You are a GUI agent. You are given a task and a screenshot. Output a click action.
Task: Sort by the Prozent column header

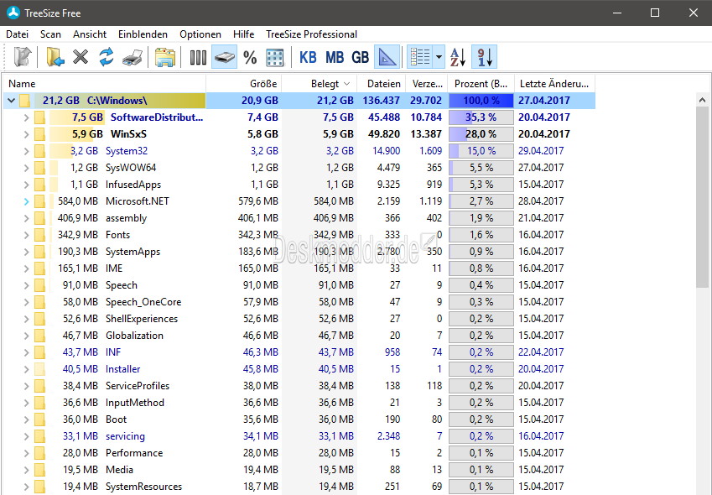[x=481, y=84]
